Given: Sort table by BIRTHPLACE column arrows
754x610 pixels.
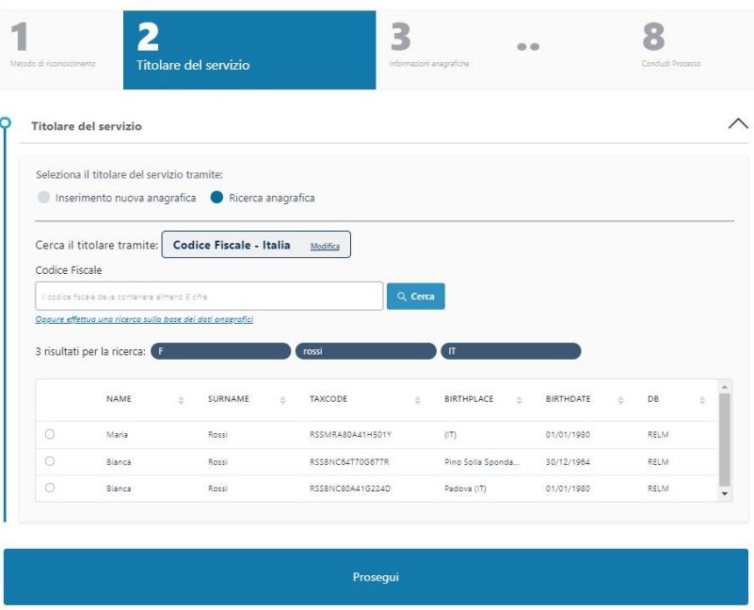Looking at the screenshot, I should tap(519, 400).
